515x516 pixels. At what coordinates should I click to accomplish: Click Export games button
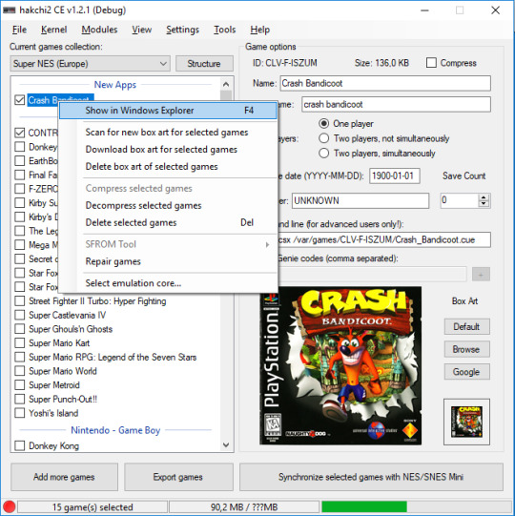(x=178, y=477)
